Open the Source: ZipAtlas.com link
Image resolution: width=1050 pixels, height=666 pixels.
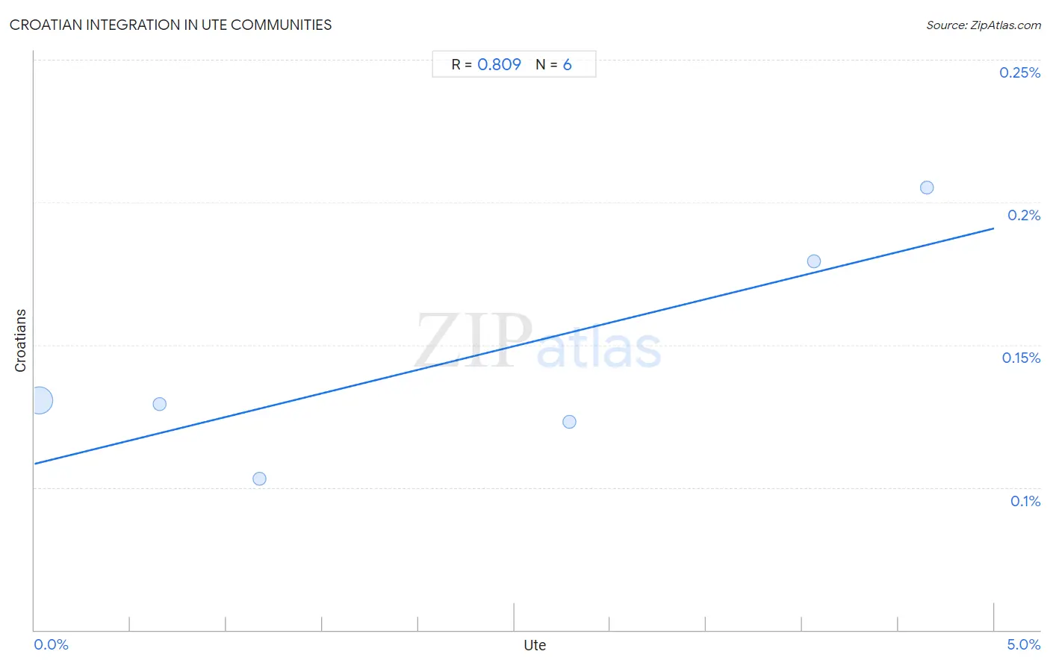984,25
